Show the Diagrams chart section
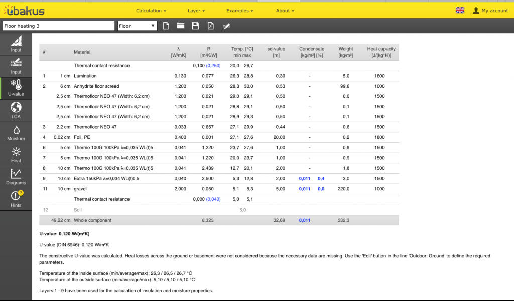Screen dimensions: 514x301 tap(16, 177)
